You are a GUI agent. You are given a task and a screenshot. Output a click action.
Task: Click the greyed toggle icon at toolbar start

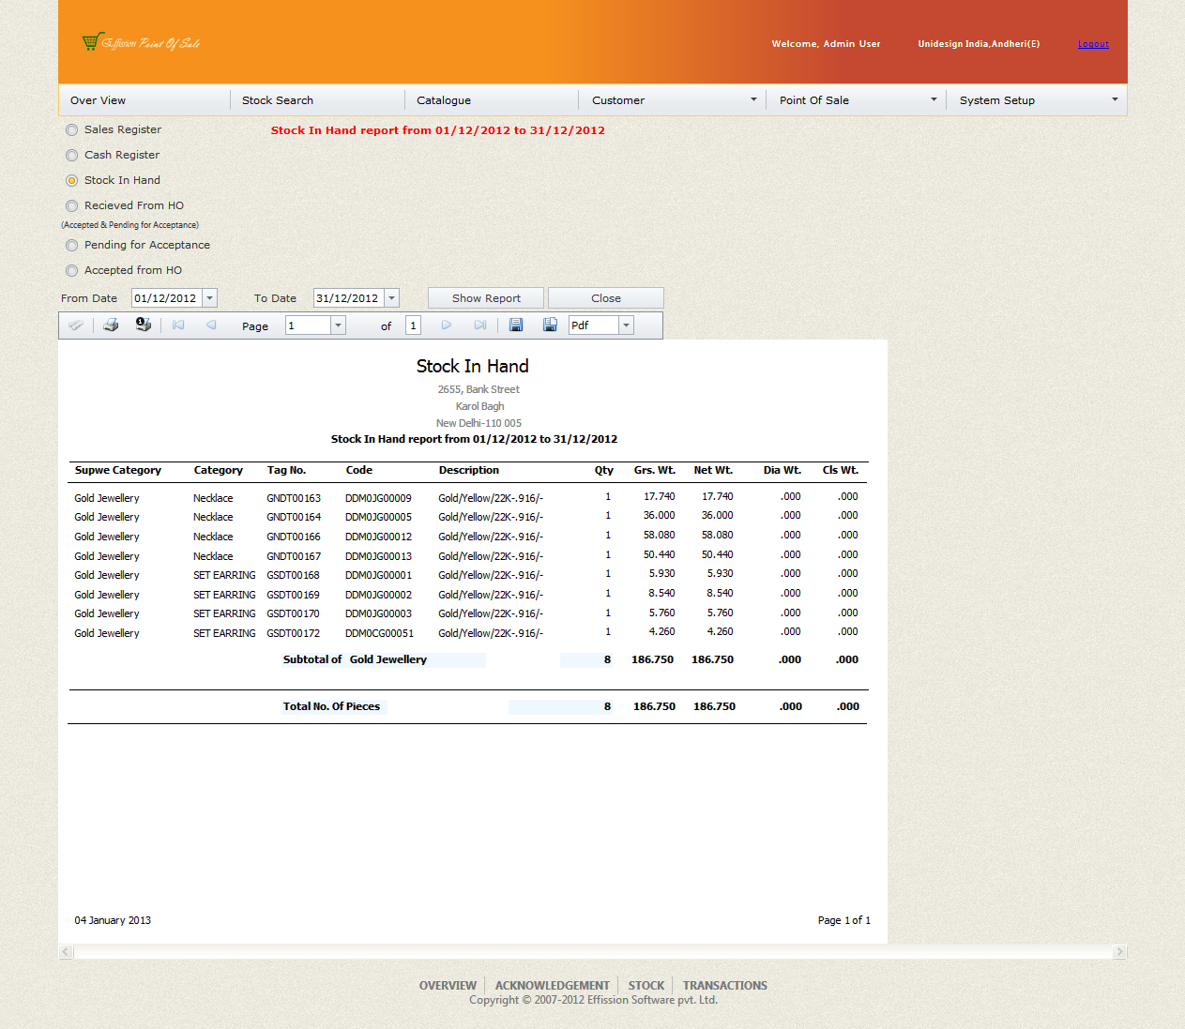click(x=76, y=325)
